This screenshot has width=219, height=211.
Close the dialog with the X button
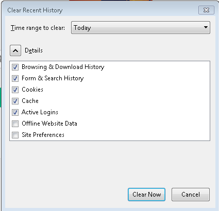(206, 10)
